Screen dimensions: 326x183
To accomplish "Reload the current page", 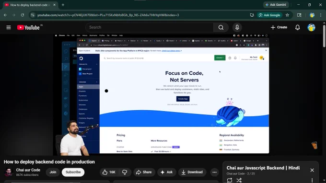I will 23,15.
